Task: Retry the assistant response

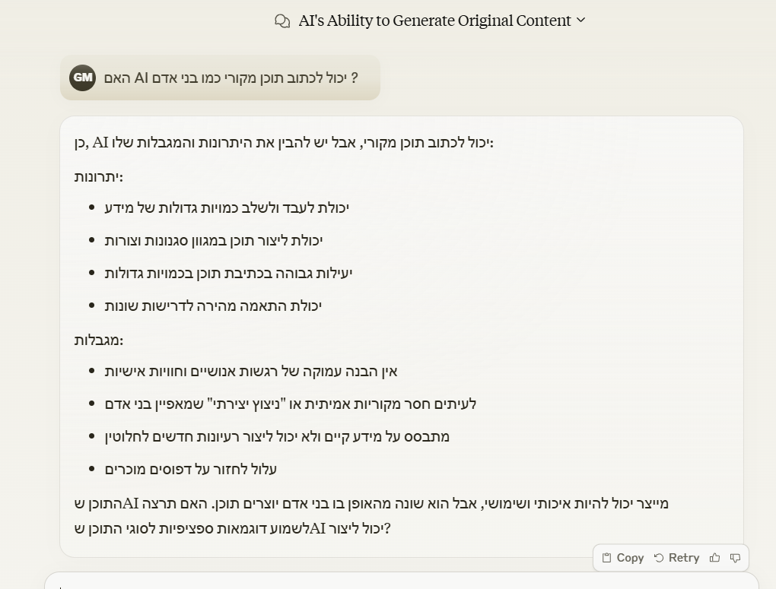Action: tap(676, 558)
